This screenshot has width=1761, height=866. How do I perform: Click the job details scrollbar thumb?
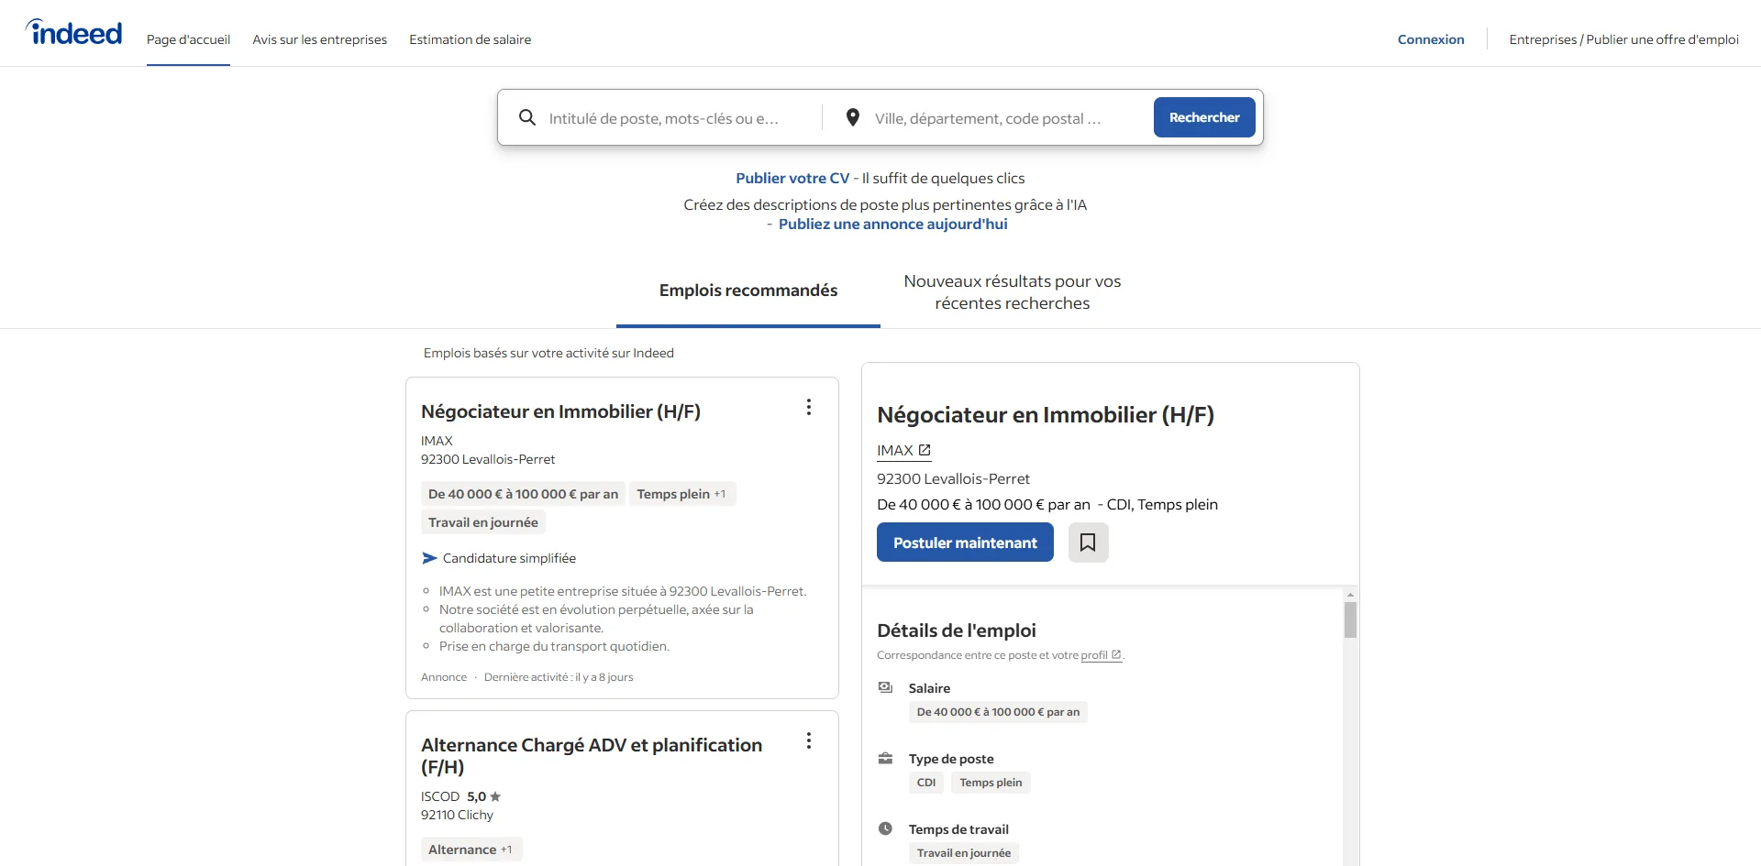point(1350,619)
